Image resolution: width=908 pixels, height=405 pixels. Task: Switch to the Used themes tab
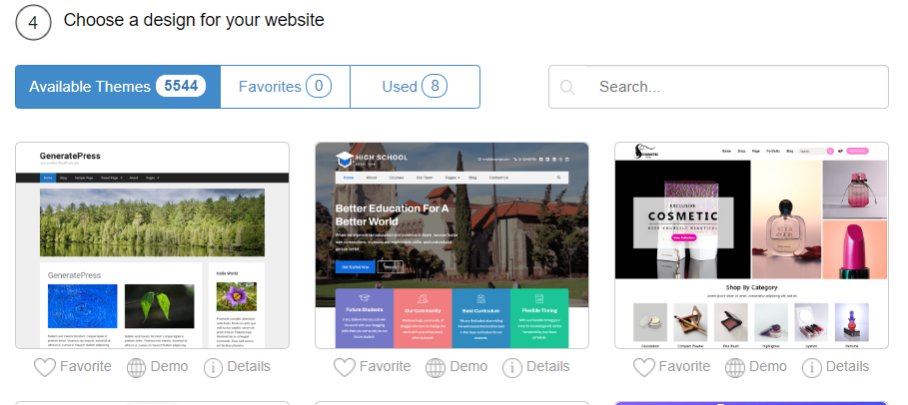[x=415, y=87]
